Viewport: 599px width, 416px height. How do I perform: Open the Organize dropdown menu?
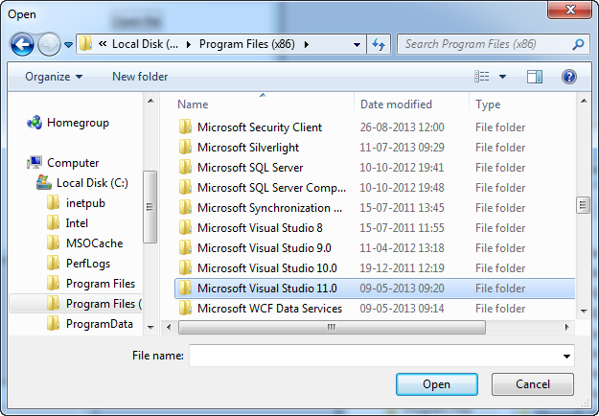pyautogui.click(x=54, y=77)
